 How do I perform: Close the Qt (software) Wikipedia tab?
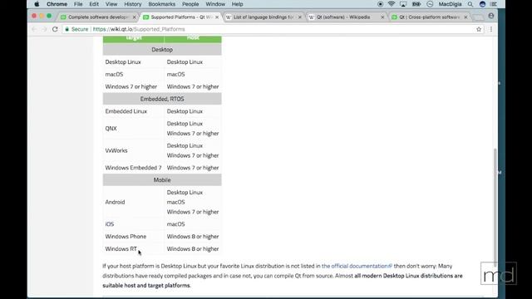[x=382, y=17]
